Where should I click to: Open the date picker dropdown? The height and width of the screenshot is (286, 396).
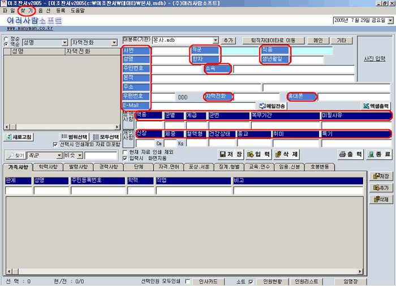390,20
